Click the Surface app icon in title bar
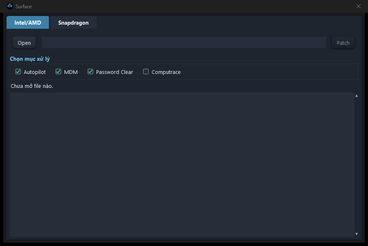The width and height of the screenshot is (368, 246). [x=10, y=6]
